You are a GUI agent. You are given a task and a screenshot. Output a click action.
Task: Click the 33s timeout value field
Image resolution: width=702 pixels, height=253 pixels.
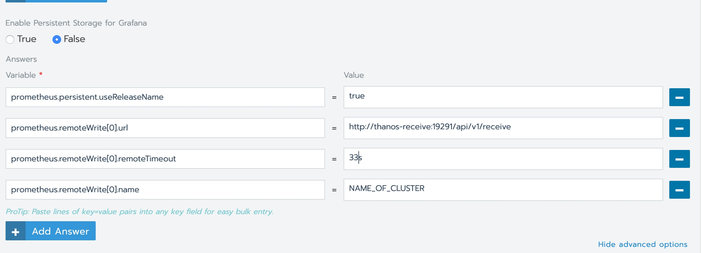coord(503,159)
